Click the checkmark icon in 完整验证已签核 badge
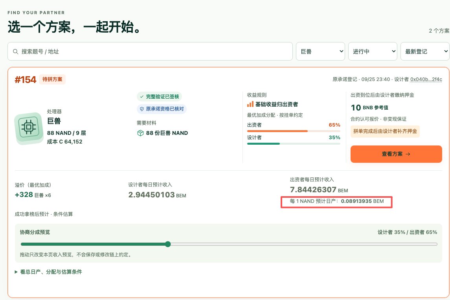Image resolution: width=450 pixels, height=300 pixels. (x=141, y=97)
